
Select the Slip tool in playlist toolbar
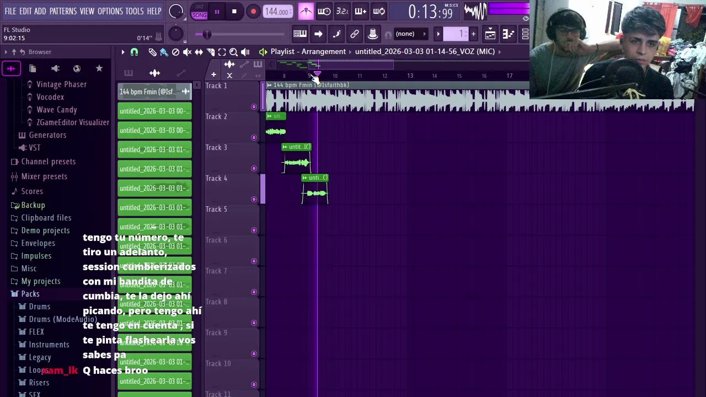click(x=199, y=52)
